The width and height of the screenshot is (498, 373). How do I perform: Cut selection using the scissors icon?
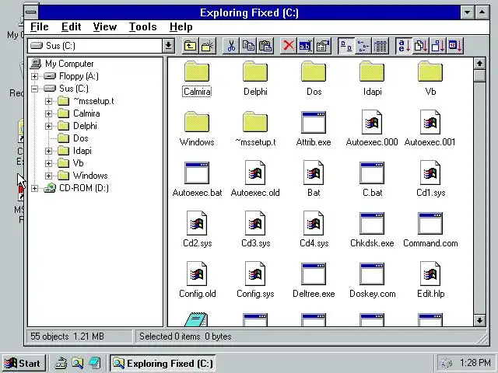coord(231,46)
